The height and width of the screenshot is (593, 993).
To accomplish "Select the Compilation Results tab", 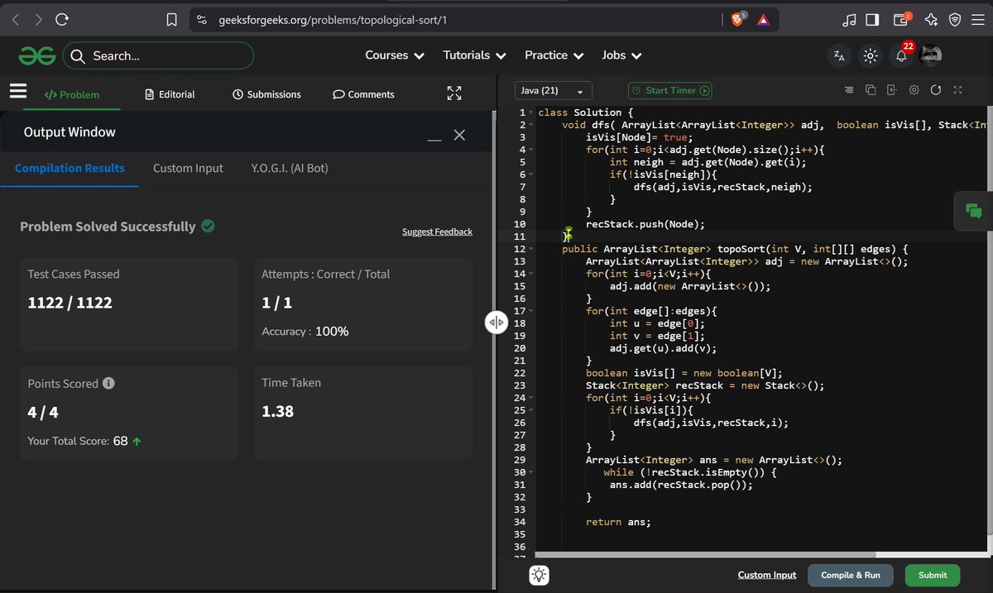I will coord(70,168).
